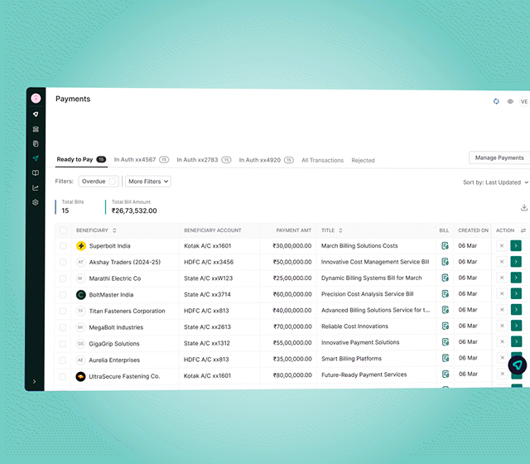530x464 pixels.
Task: Check the UltraSecure Fastening Co. row checkbox
Action: pyautogui.click(x=63, y=376)
